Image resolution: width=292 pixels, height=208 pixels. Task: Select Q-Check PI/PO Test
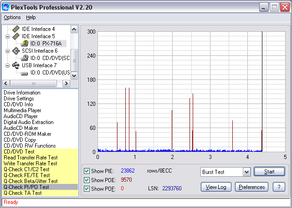click(x=40, y=187)
